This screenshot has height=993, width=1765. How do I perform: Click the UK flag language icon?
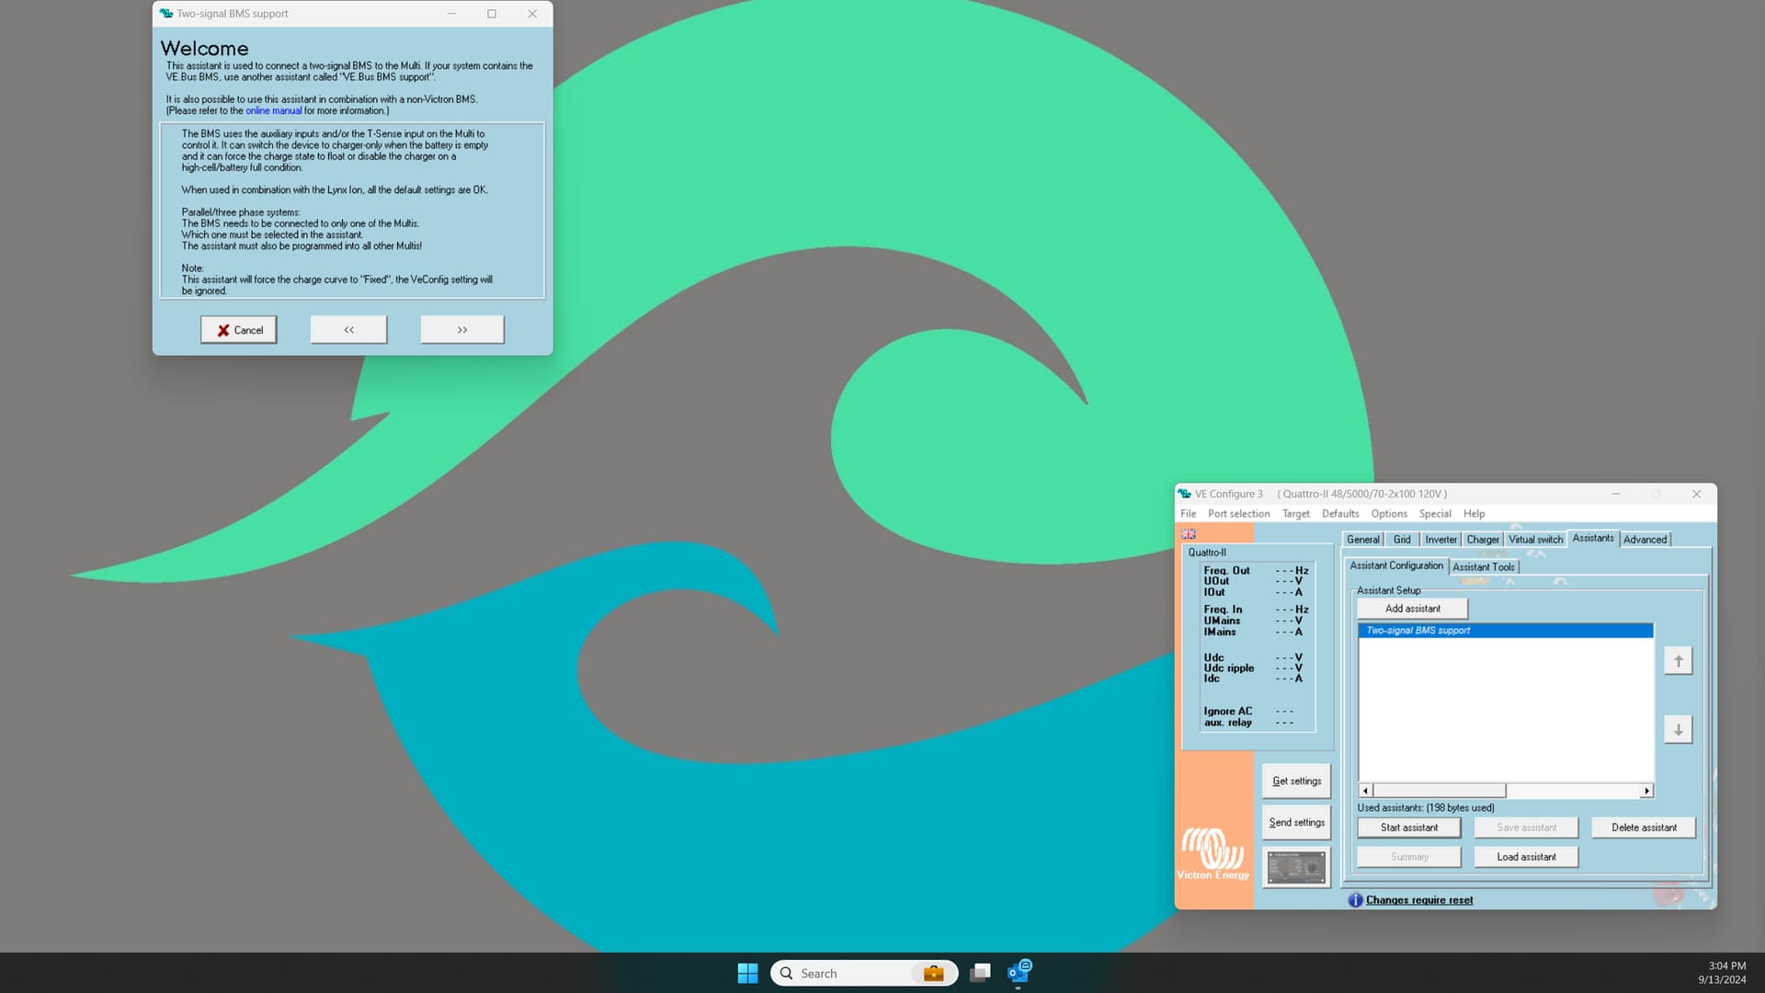pos(1188,534)
